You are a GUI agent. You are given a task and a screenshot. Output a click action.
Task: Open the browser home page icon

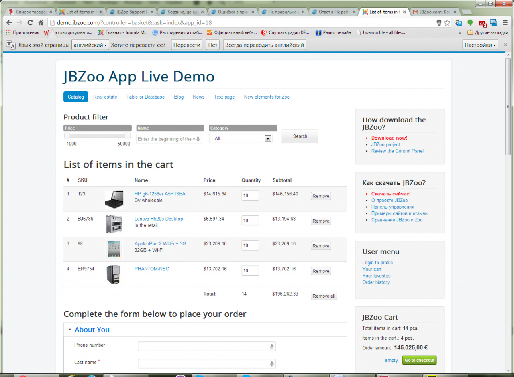click(x=41, y=22)
